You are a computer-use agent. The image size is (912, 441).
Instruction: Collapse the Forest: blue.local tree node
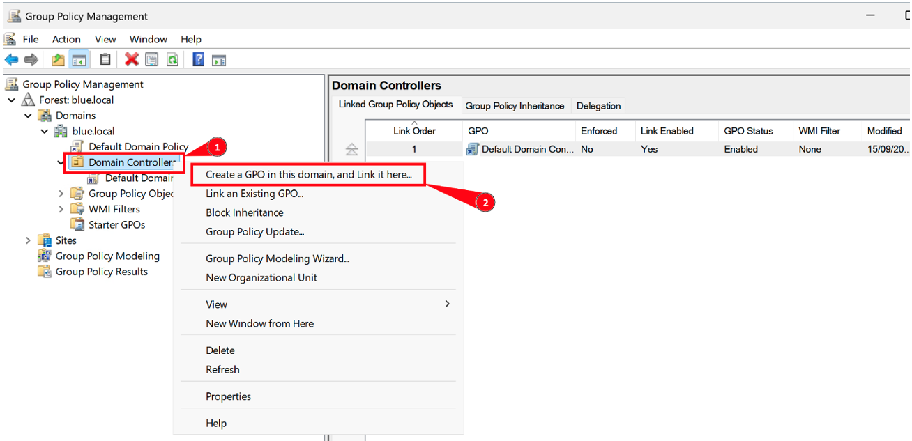coord(12,100)
